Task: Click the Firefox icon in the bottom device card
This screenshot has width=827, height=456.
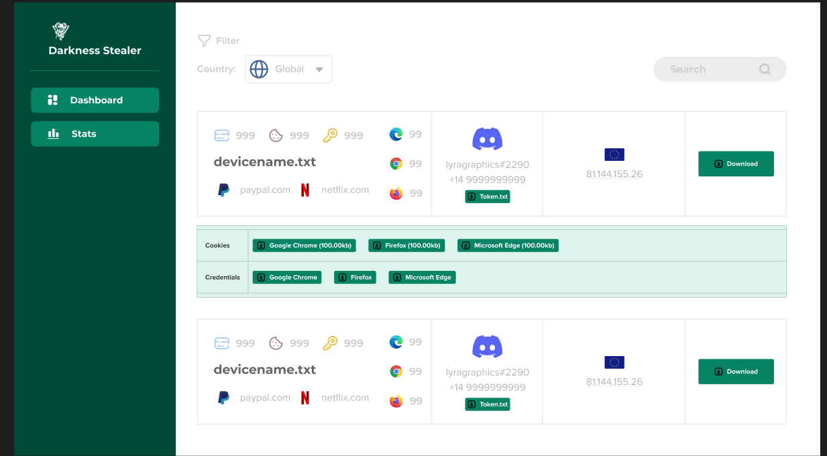Action: pyautogui.click(x=396, y=402)
